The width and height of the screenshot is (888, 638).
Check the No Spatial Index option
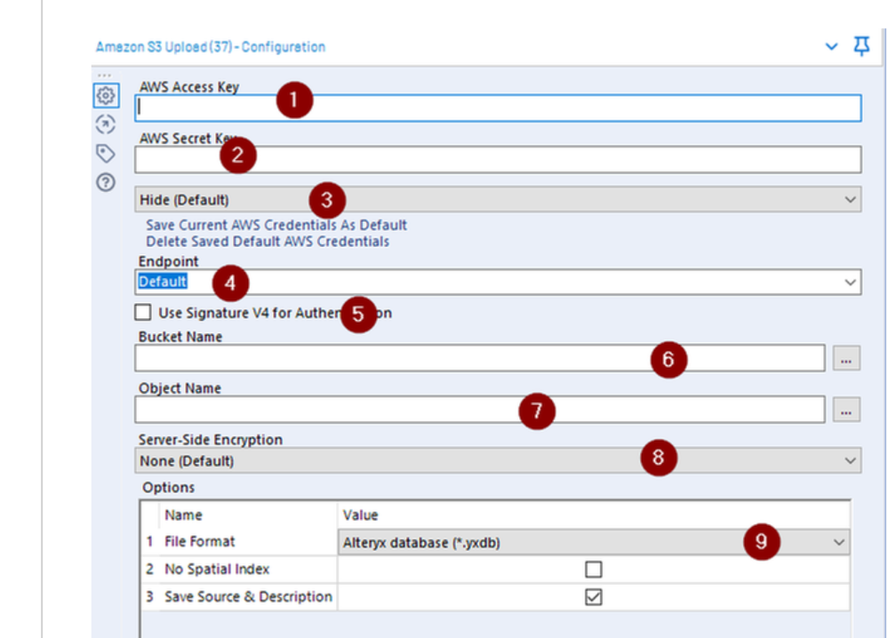click(593, 569)
